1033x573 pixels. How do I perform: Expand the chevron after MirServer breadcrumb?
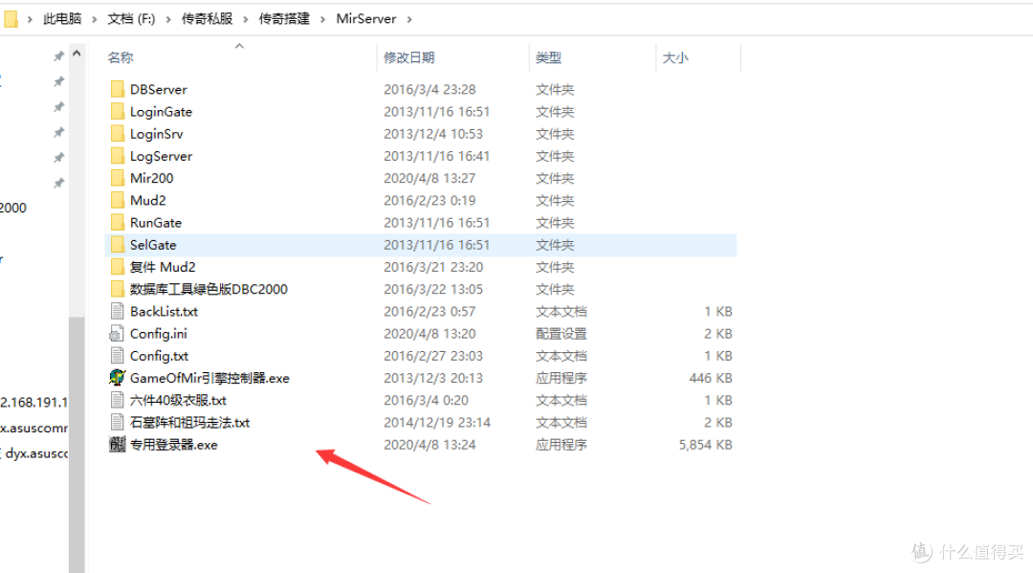(x=407, y=18)
